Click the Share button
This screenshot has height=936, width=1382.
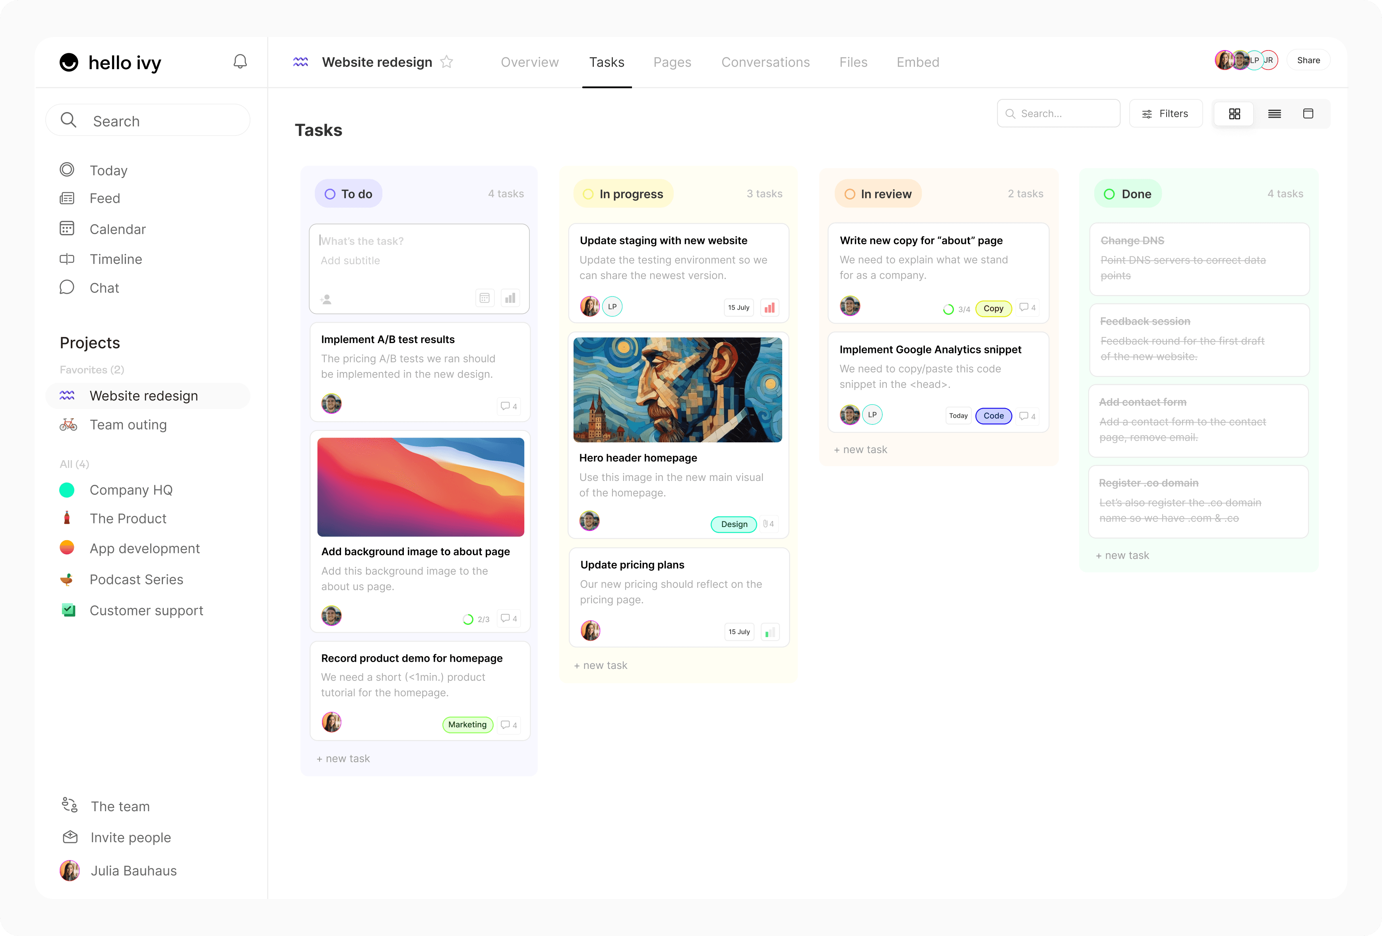[x=1310, y=60]
